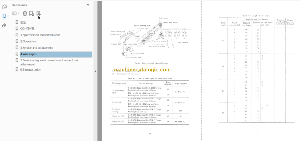Collapse the navigation pane with arrow
The height and width of the screenshot is (141, 301).
coord(95,71)
